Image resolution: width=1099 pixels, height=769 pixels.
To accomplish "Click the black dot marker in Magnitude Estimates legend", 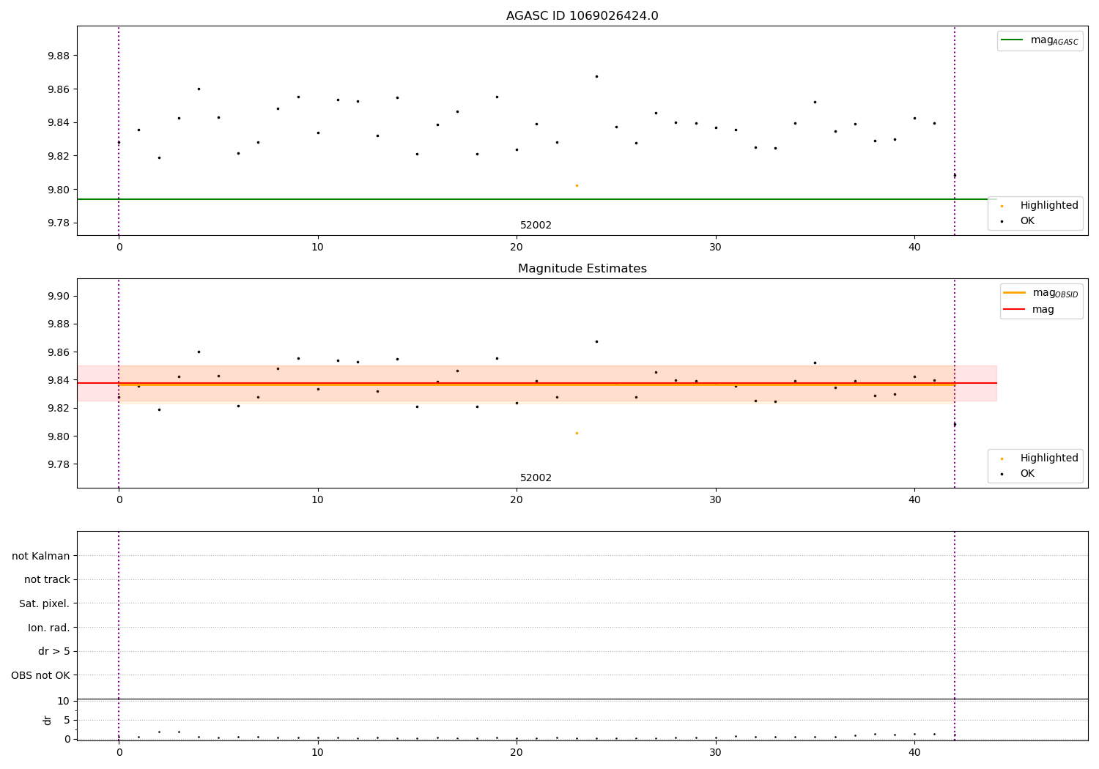I will (1002, 474).
